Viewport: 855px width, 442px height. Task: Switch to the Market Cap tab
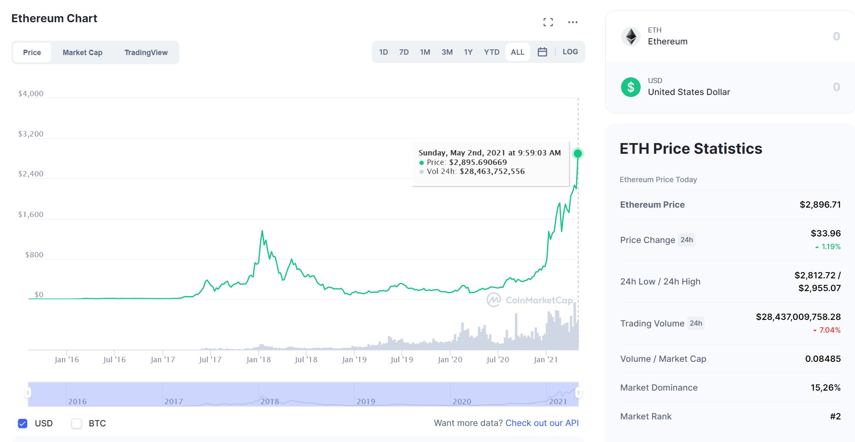pyautogui.click(x=82, y=53)
